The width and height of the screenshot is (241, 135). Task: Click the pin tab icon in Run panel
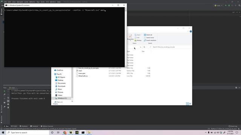(x=5, y=106)
